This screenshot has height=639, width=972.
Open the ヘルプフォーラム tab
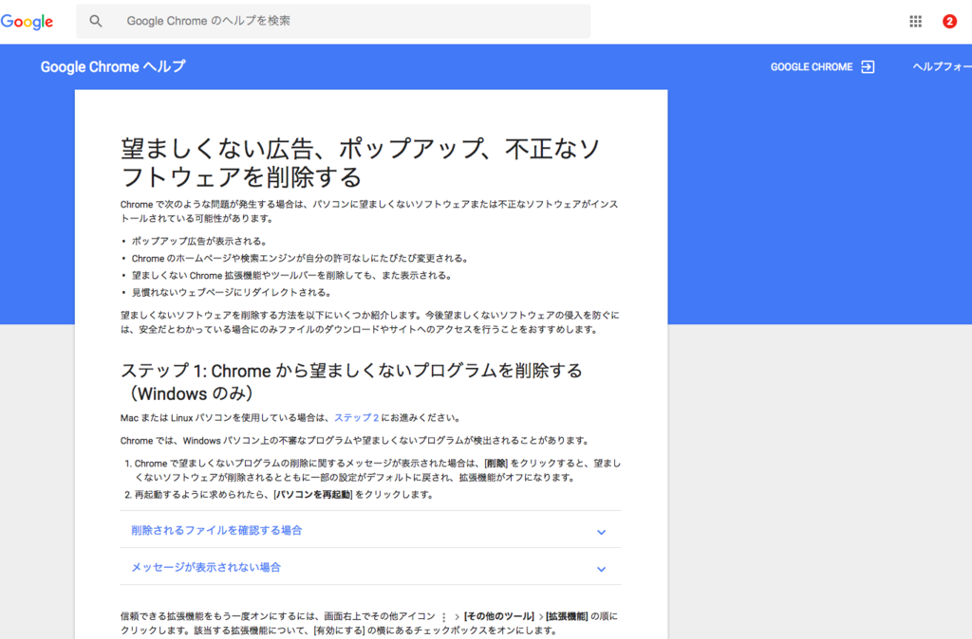point(943,67)
